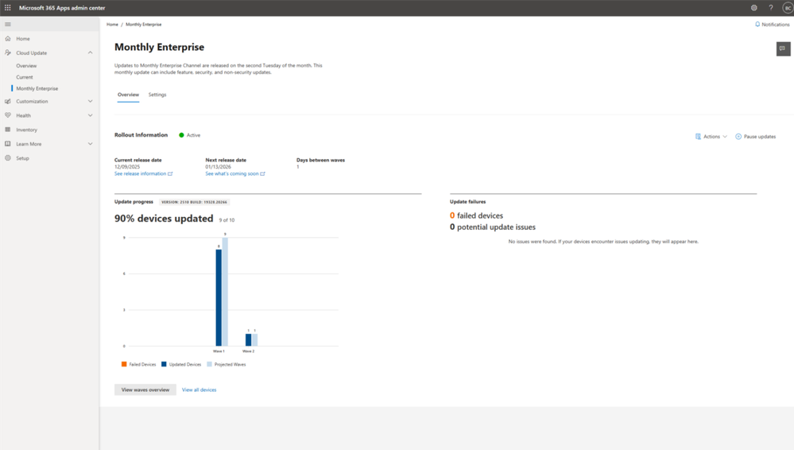Click the version and build badge
Image resolution: width=794 pixels, height=450 pixels.
[x=195, y=202]
